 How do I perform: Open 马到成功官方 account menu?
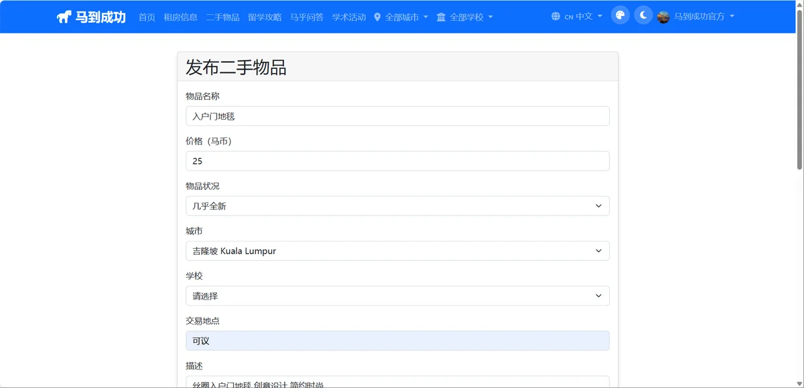tap(696, 17)
